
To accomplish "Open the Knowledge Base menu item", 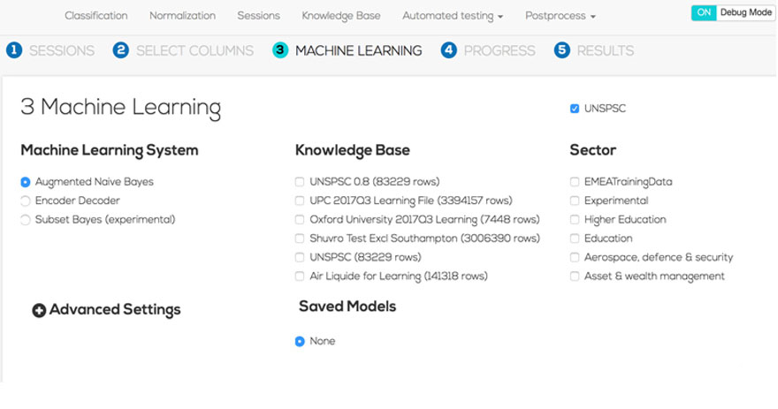I will tap(340, 16).
